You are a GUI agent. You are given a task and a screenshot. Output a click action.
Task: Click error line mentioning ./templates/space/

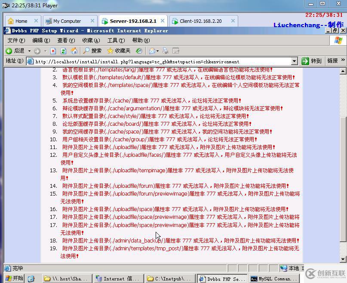(x=180, y=89)
